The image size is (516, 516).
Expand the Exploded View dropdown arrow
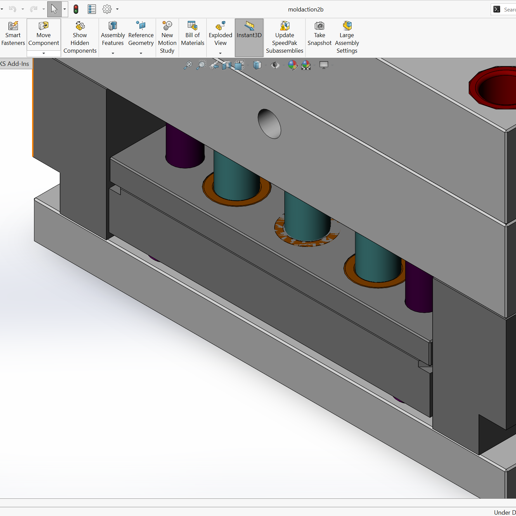pos(220,53)
